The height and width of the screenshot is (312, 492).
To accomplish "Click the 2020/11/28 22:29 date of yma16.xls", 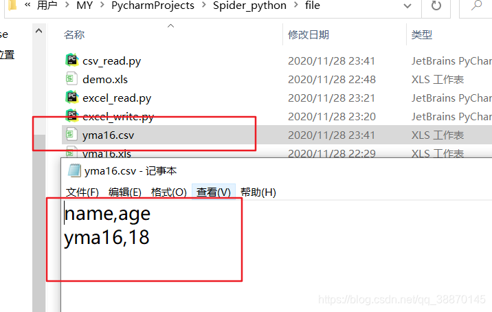I will [x=332, y=153].
